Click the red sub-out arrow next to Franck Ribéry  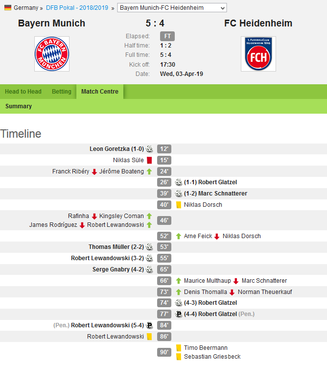94,172
